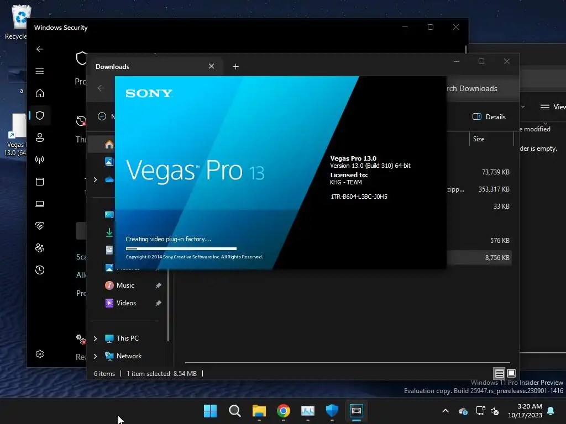The image size is (566, 424).
Task: Toggle the Details pane button
Action: (489, 116)
